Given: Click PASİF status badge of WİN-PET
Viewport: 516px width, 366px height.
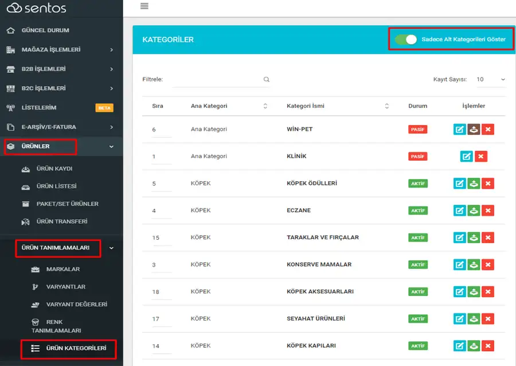Looking at the screenshot, I should point(417,129).
